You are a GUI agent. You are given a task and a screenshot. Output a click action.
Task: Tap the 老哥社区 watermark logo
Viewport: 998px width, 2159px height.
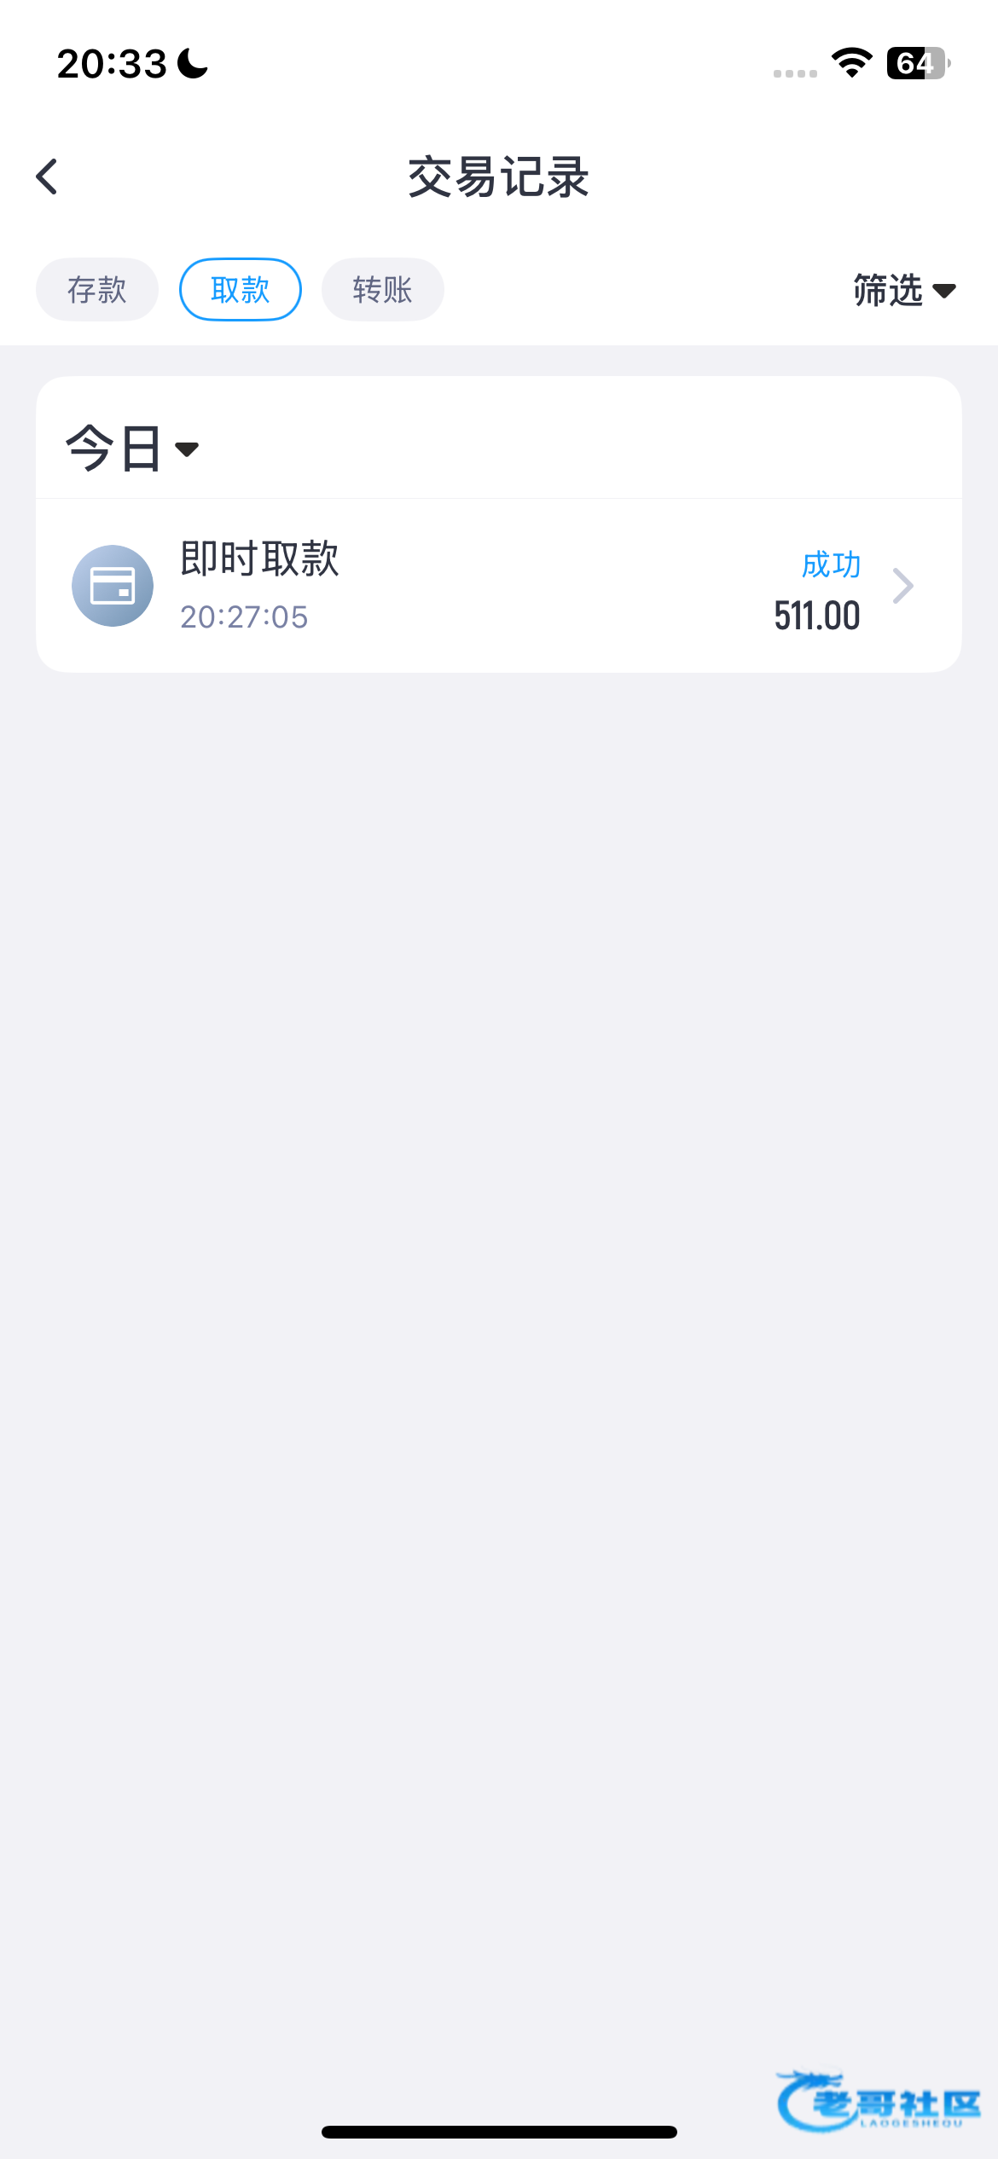(x=879, y=2101)
